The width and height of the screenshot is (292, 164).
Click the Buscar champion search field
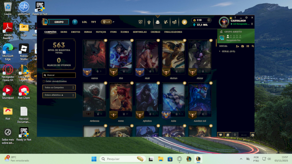(59, 75)
